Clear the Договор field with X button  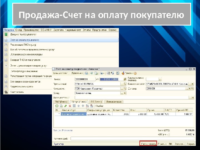click(190, 89)
